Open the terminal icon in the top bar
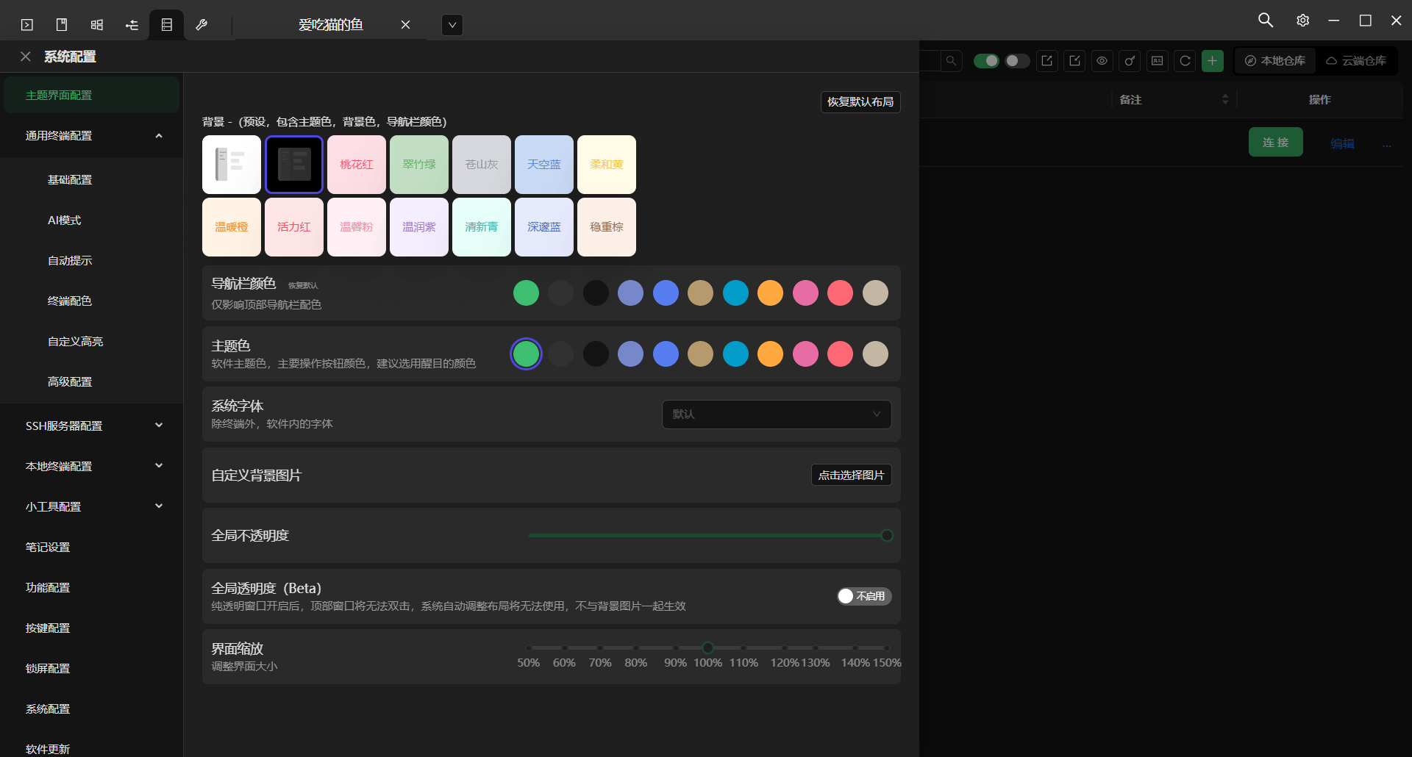 pyautogui.click(x=27, y=25)
